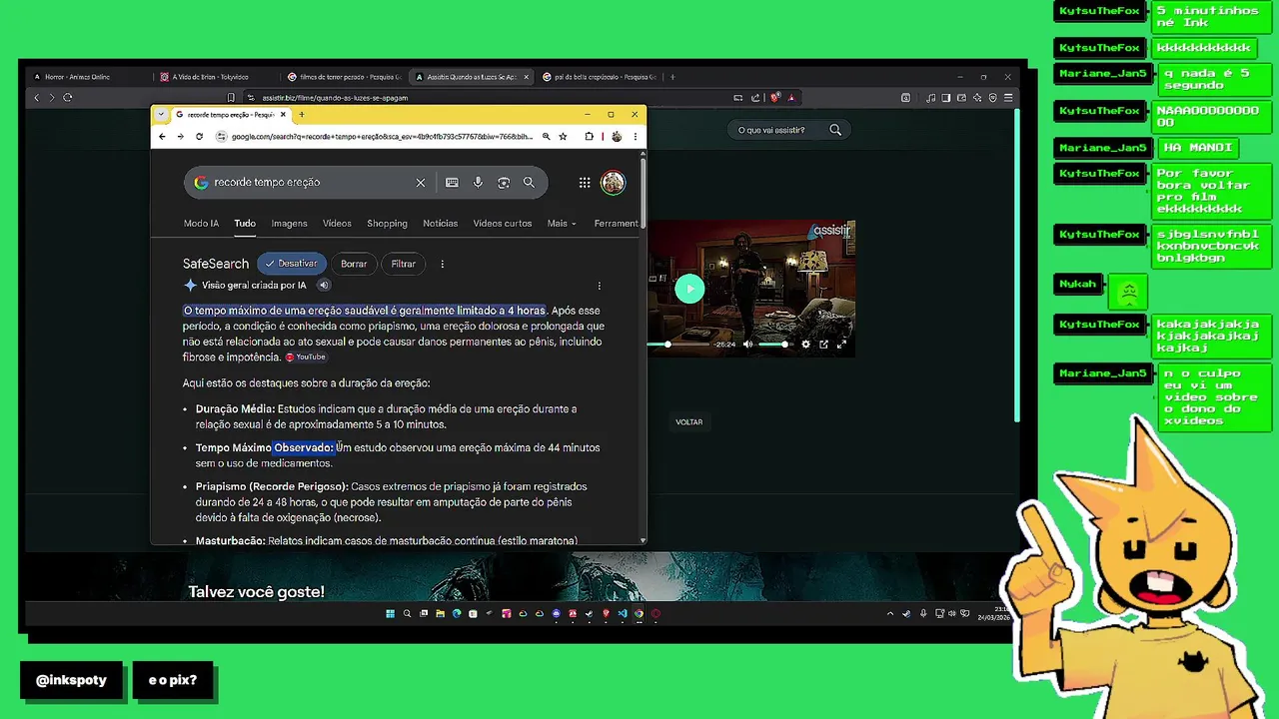Disable SafeSearch via Desativar chip
The height and width of the screenshot is (719, 1279).
tap(292, 264)
